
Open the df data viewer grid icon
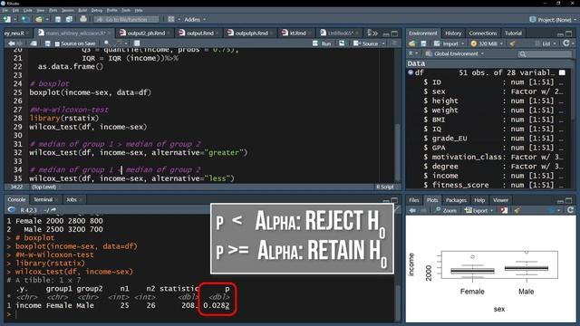(x=562, y=72)
